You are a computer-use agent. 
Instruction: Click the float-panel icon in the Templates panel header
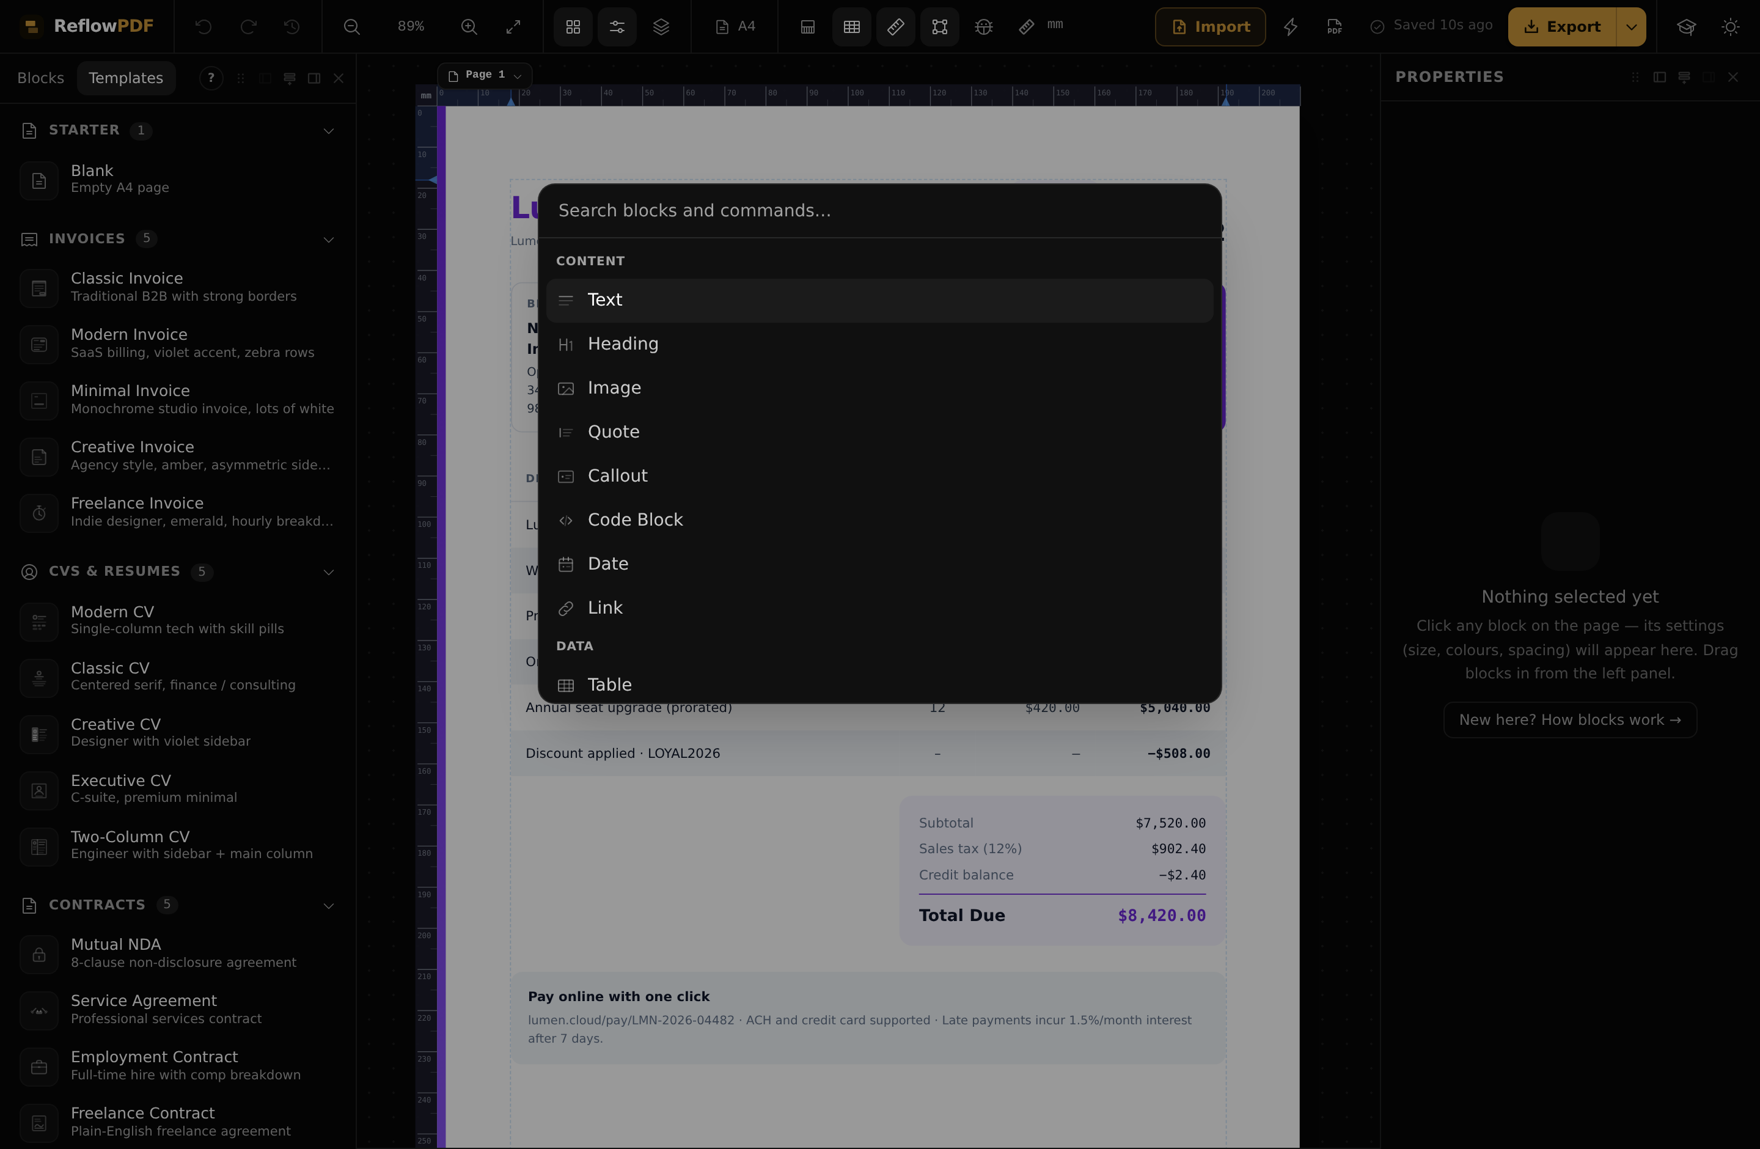point(289,78)
